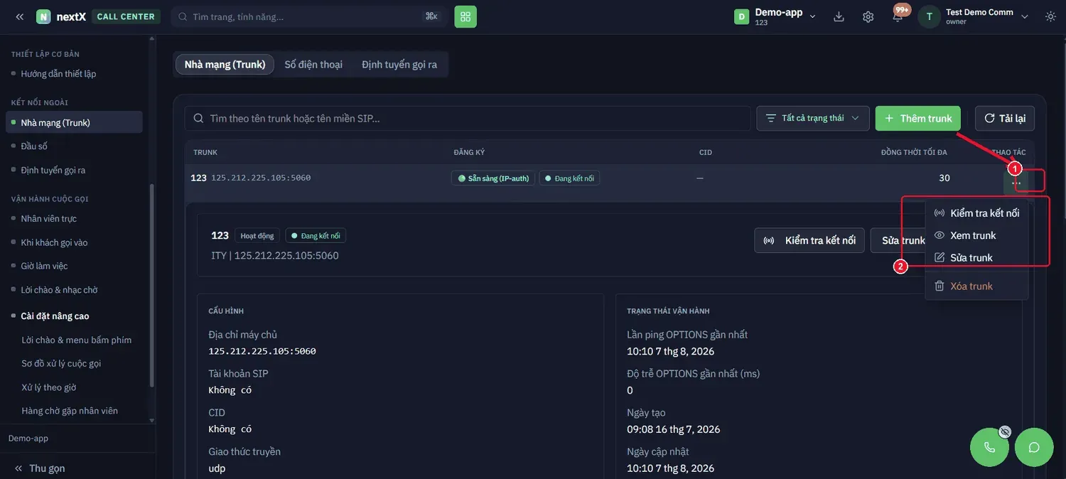Click the green phone call button
Image resolution: width=1066 pixels, height=479 pixels.
(x=989, y=447)
